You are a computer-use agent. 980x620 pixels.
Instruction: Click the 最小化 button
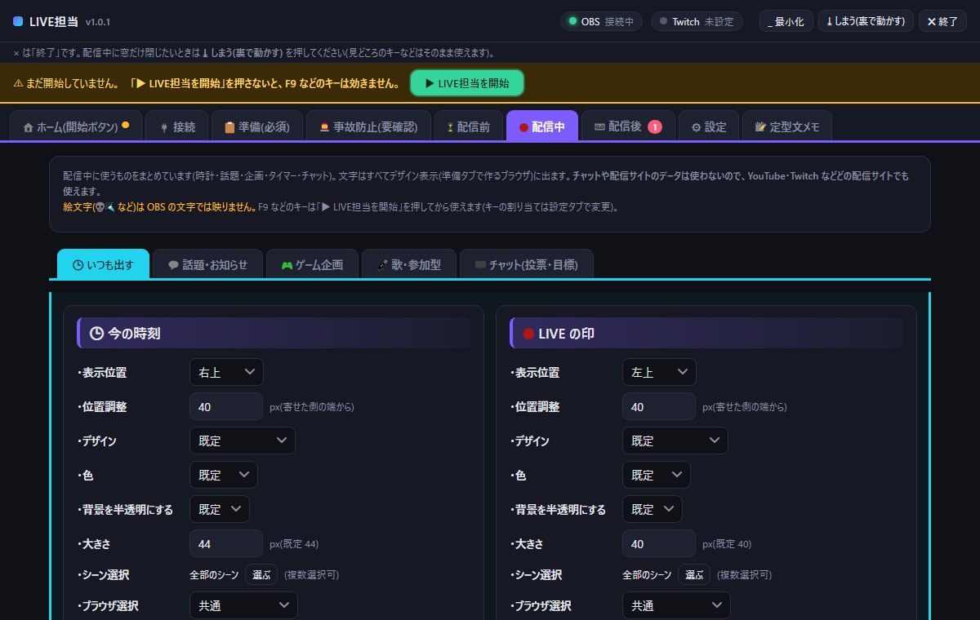tap(786, 21)
